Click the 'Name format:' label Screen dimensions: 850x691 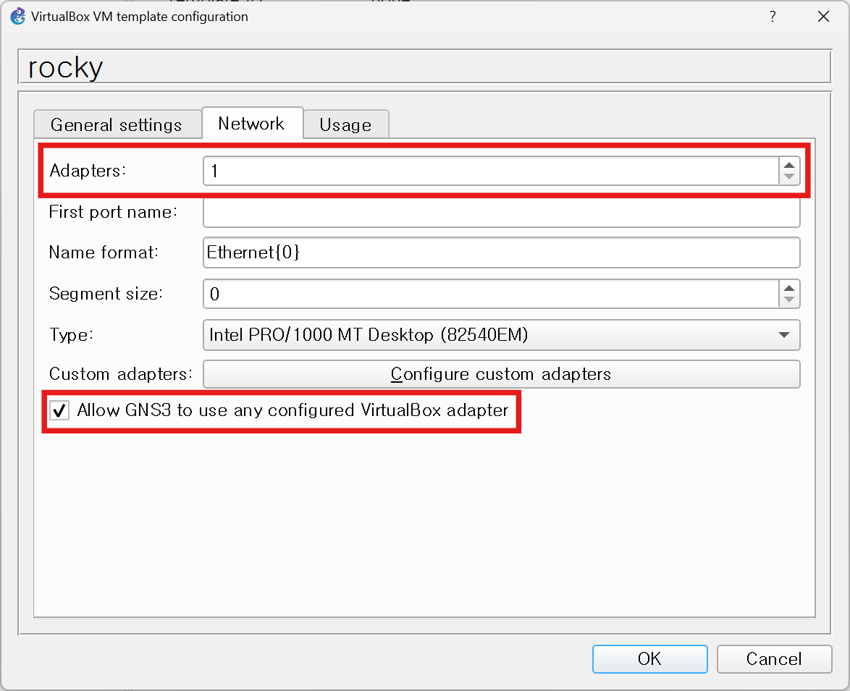click(104, 253)
